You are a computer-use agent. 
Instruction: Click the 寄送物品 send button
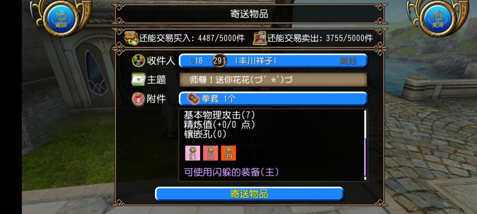pyautogui.click(x=250, y=194)
